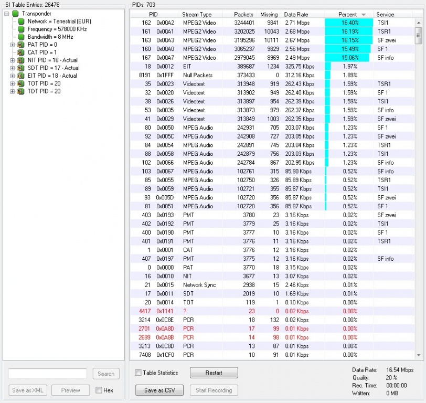Viewport: 426px width, 403px height.
Task: Expand the TDT PID = 20 node
Action: [12, 91]
